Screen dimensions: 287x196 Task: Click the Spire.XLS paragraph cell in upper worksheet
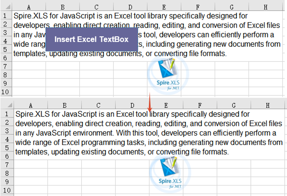[x=147, y=36]
